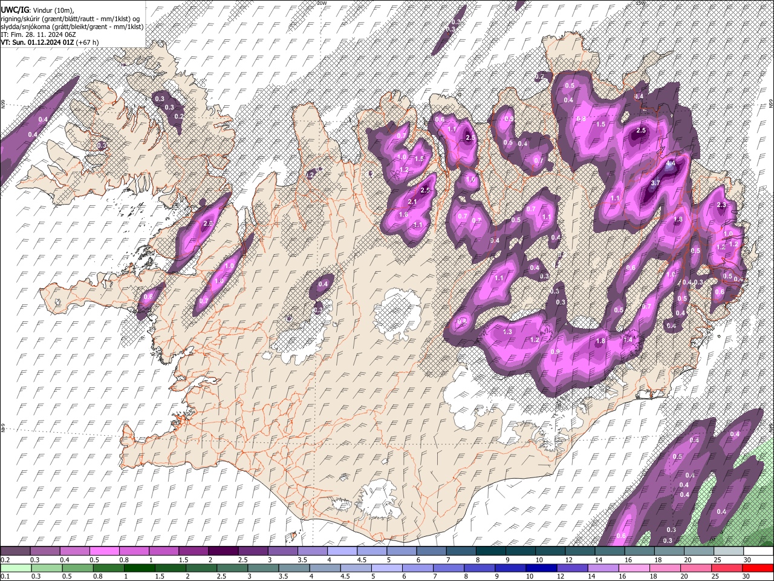The image size is (774, 581).
Task: Click the '4.4' precipitation value on the map
Action: [671, 163]
